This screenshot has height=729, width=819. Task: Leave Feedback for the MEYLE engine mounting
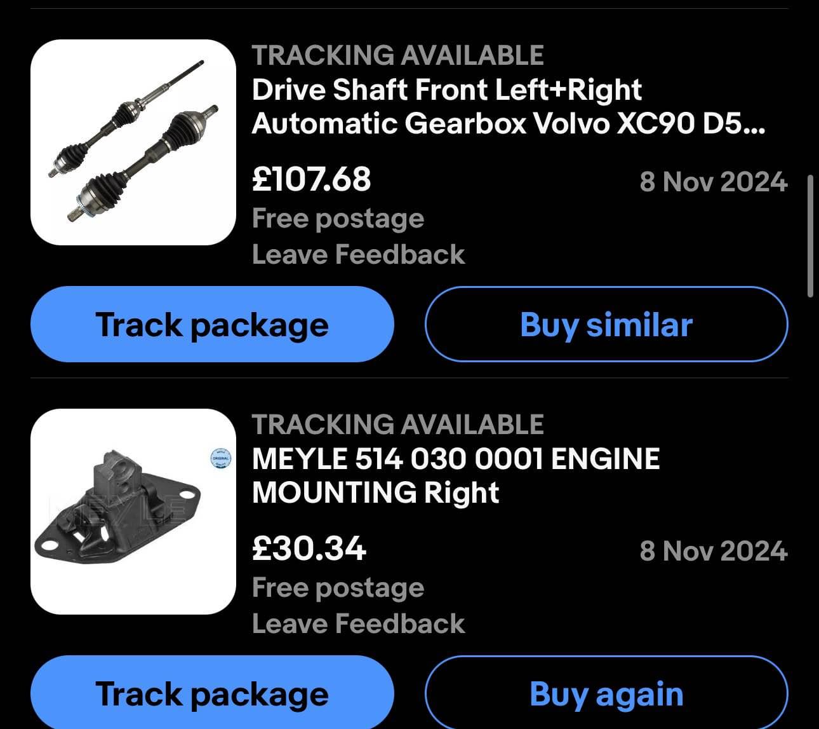[358, 623]
